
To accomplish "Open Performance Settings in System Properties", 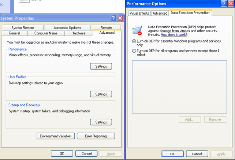I will pyautogui.click(x=101, y=66).
